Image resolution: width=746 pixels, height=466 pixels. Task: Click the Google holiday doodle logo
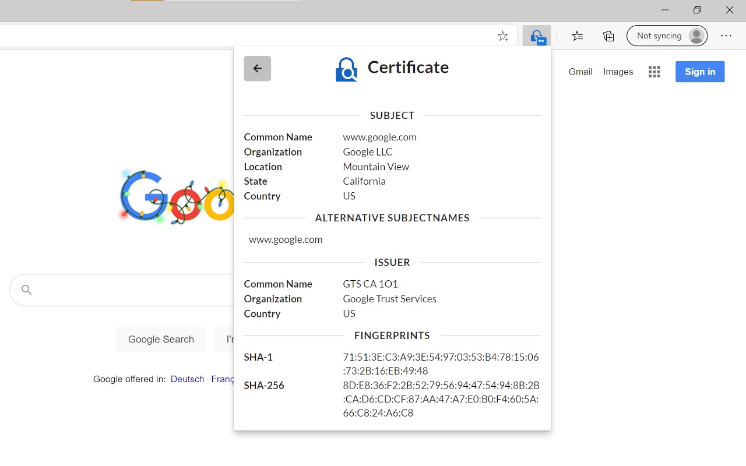point(177,197)
